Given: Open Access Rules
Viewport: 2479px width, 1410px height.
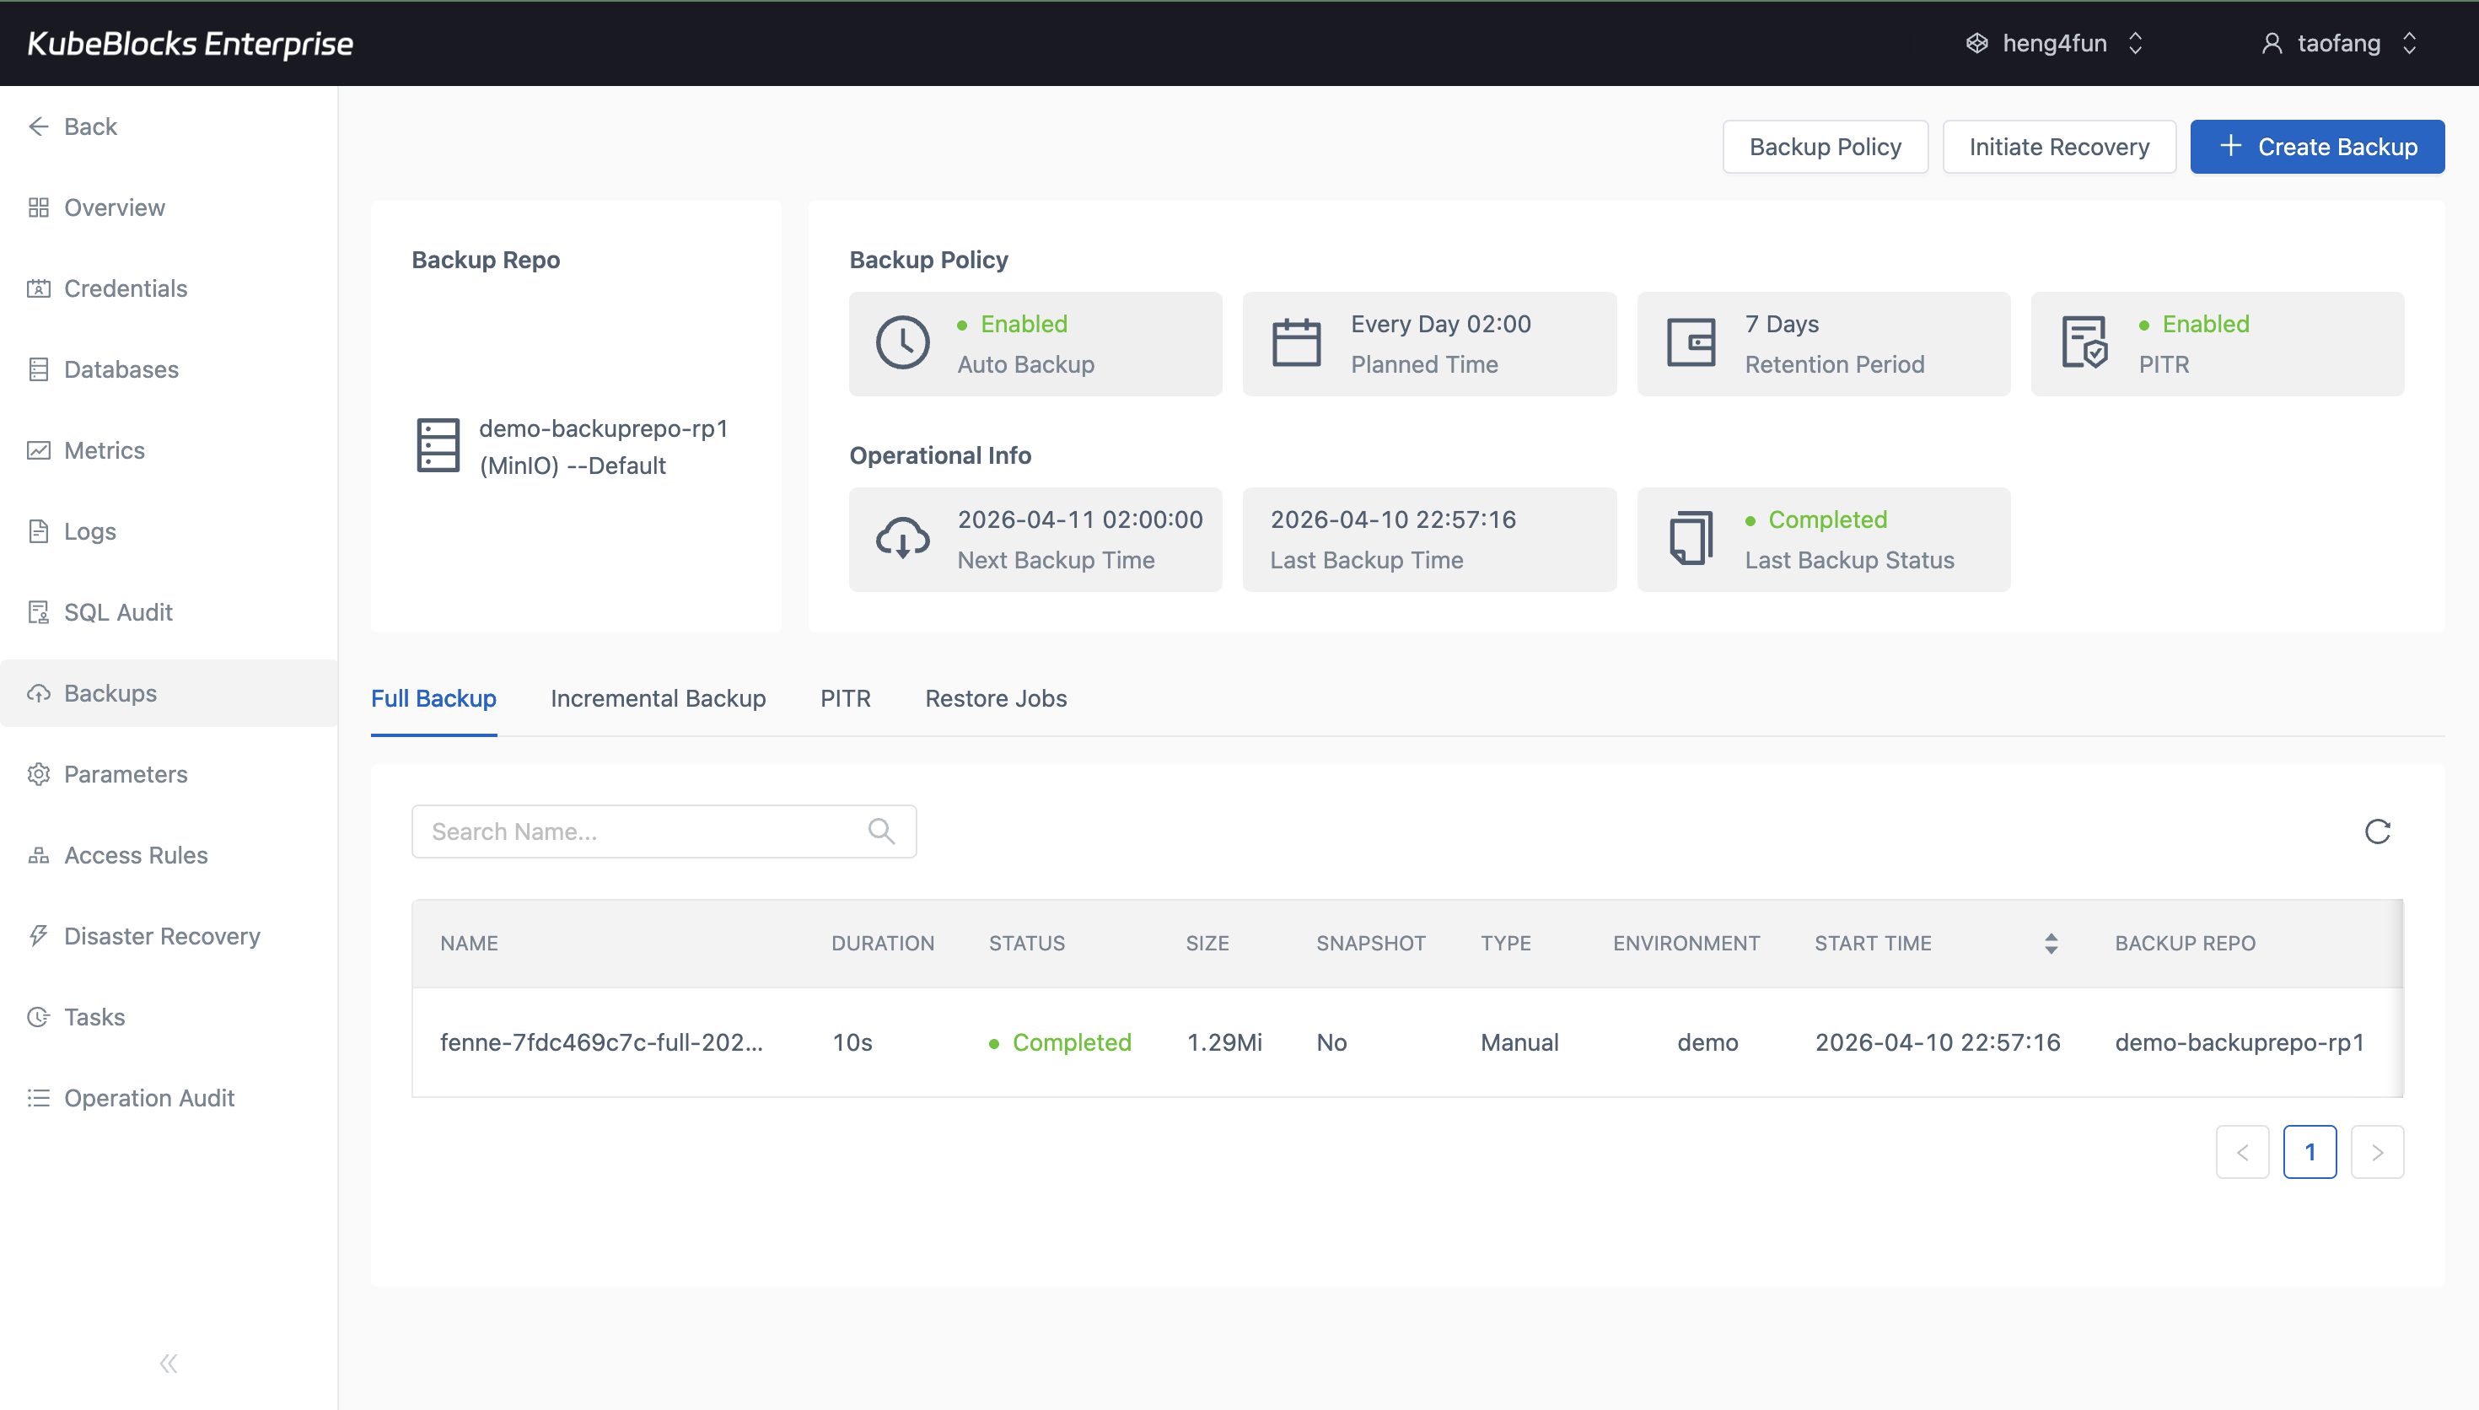Looking at the screenshot, I should tap(136, 855).
